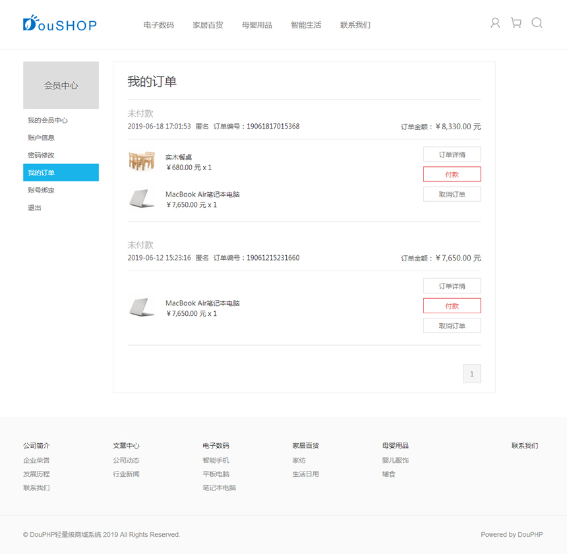Open the user account icon
Viewport: 567px width, 554px height.
click(x=495, y=23)
